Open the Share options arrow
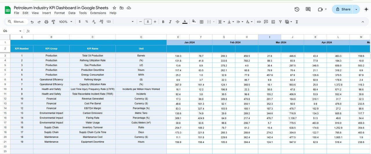 tap(356, 9)
